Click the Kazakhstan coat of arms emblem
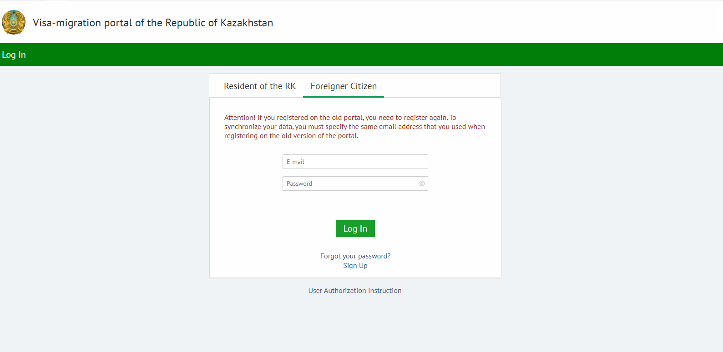This screenshot has height=352, width=723. click(x=14, y=23)
